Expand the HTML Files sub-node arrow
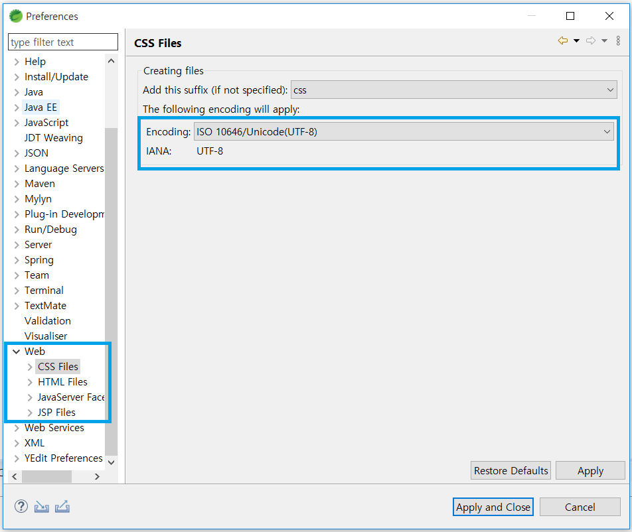The image size is (632, 532). (x=30, y=382)
